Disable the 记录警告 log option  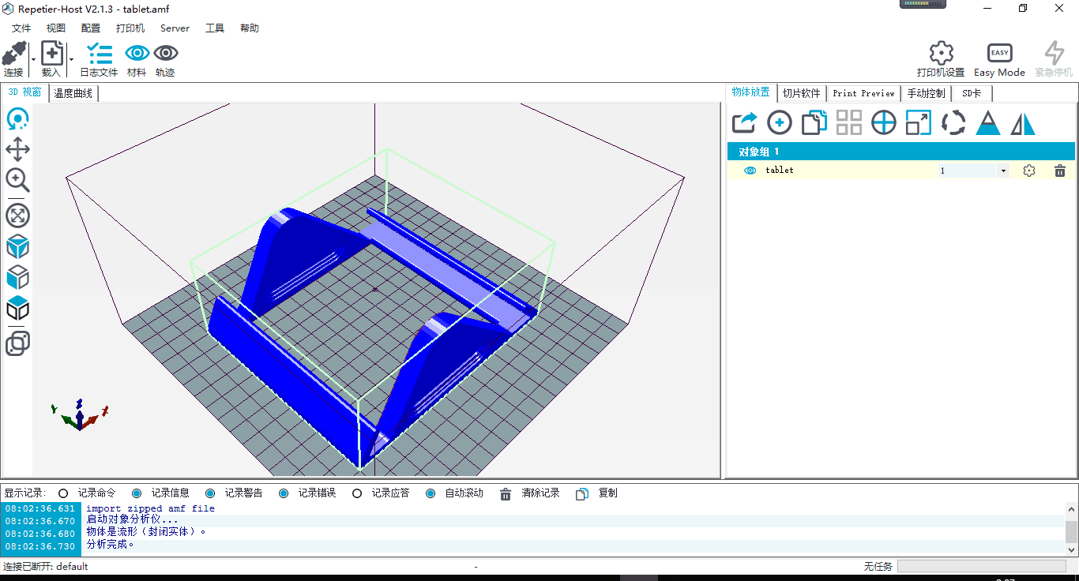(210, 493)
